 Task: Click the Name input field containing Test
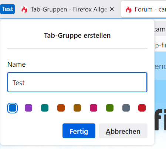tap(77, 82)
